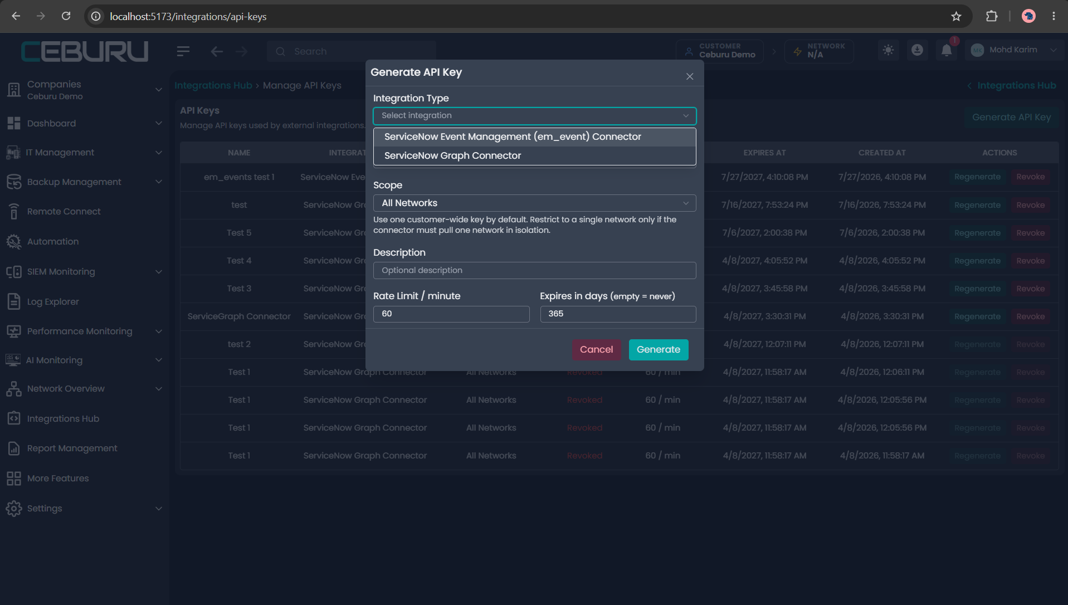Open the Settings gear icon

pos(14,509)
